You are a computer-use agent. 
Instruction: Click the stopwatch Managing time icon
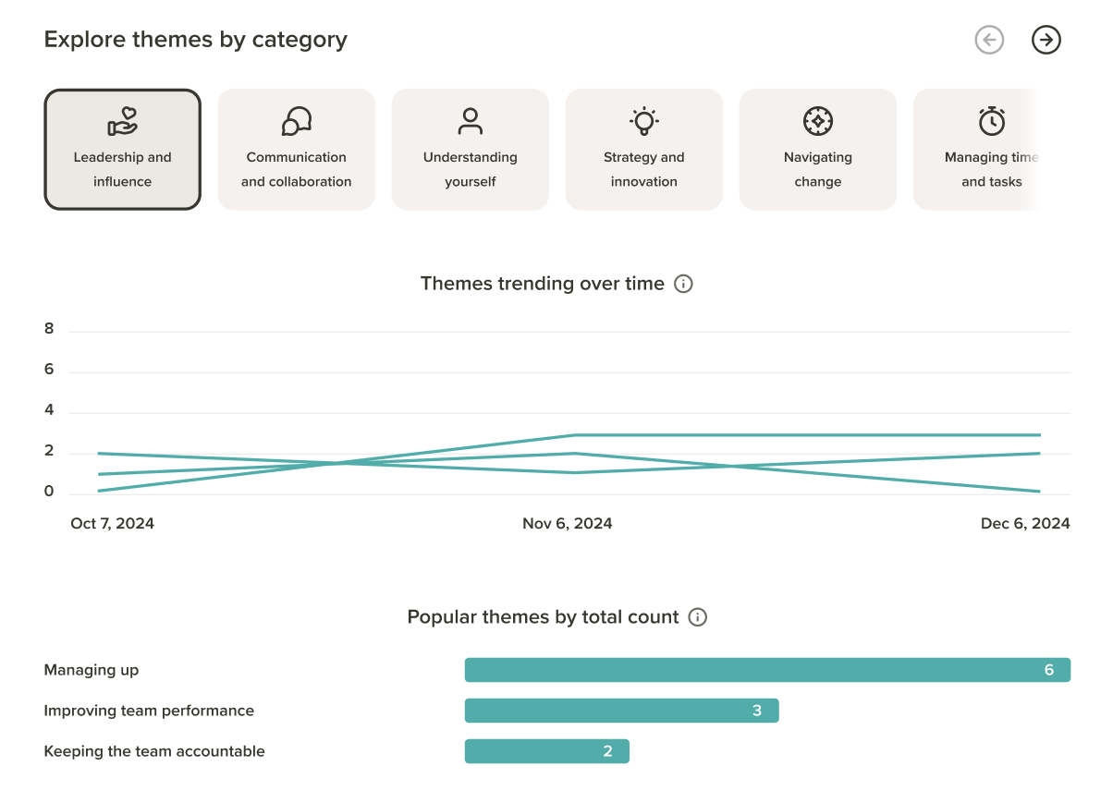(992, 121)
